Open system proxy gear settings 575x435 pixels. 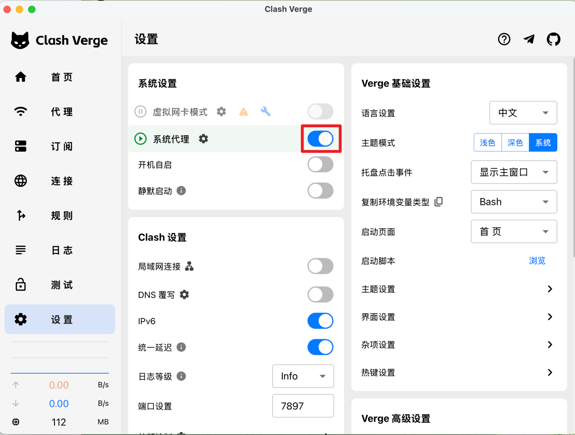click(x=203, y=139)
